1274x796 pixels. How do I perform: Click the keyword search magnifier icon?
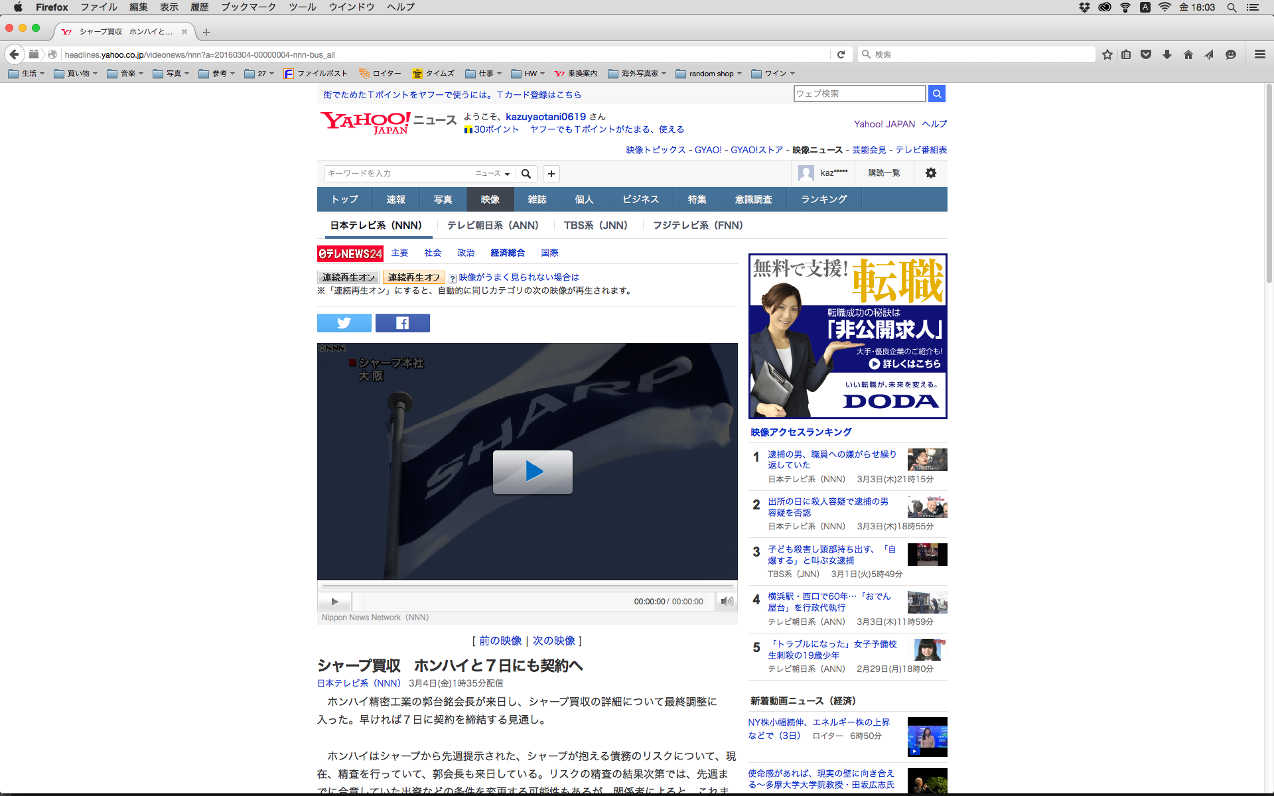click(x=526, y=174)
